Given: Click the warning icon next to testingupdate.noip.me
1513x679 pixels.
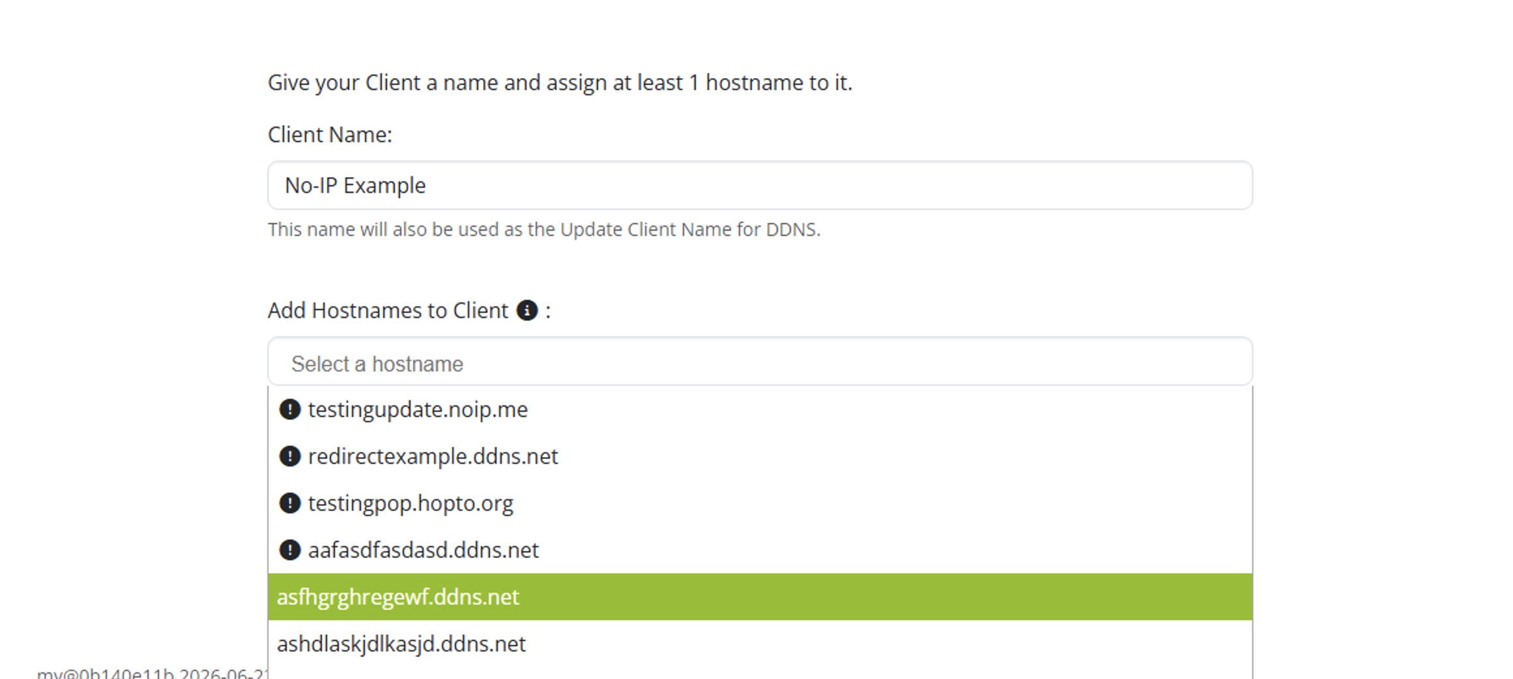Looking at the screenshot, I should [289, 409].
